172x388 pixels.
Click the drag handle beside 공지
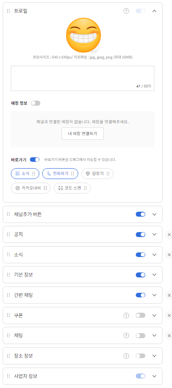coord(9,234)
